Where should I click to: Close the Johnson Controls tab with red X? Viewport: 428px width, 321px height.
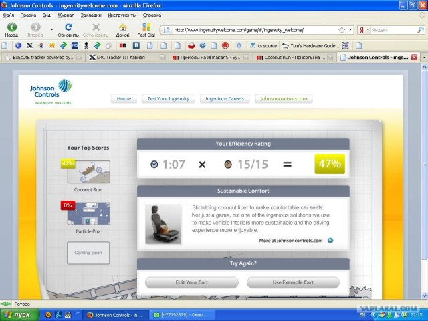tap(414, 58)
